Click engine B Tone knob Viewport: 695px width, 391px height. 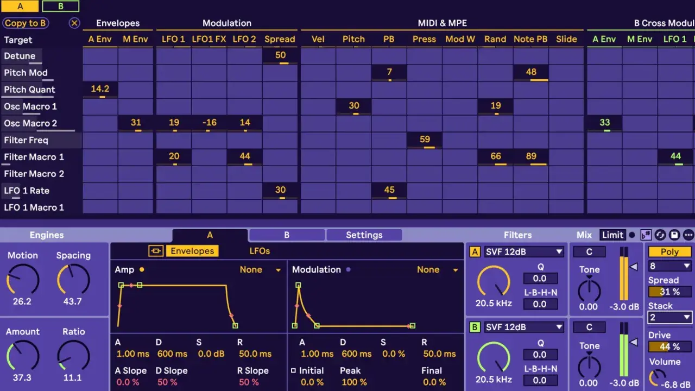[589, 365]
